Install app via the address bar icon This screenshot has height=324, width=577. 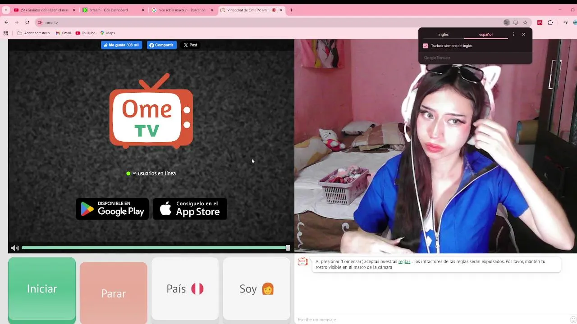[x=516, y=22]
